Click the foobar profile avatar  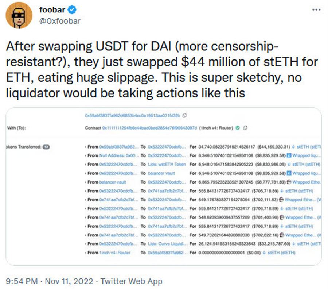coord(19,15)
